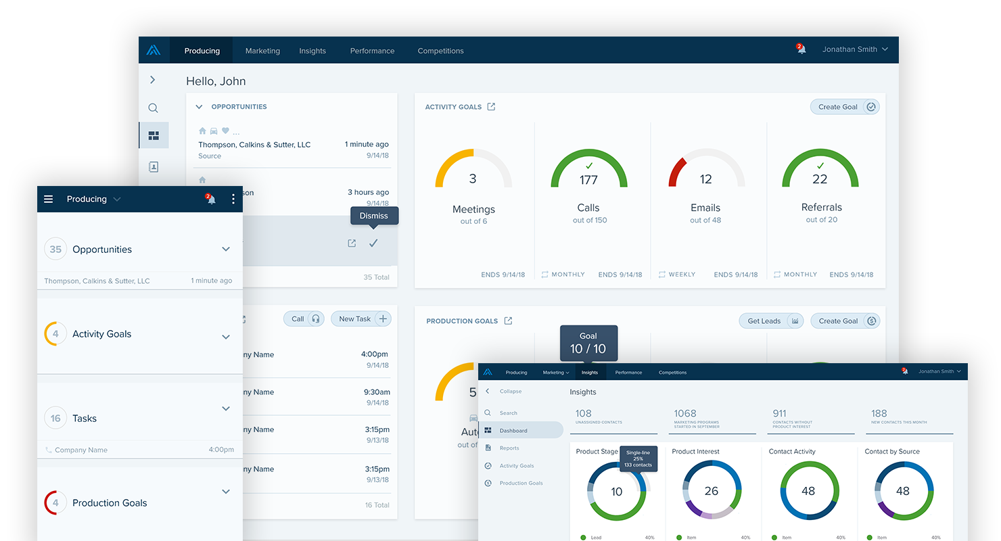Switch to Marketing tab in main window

point(262,51)
